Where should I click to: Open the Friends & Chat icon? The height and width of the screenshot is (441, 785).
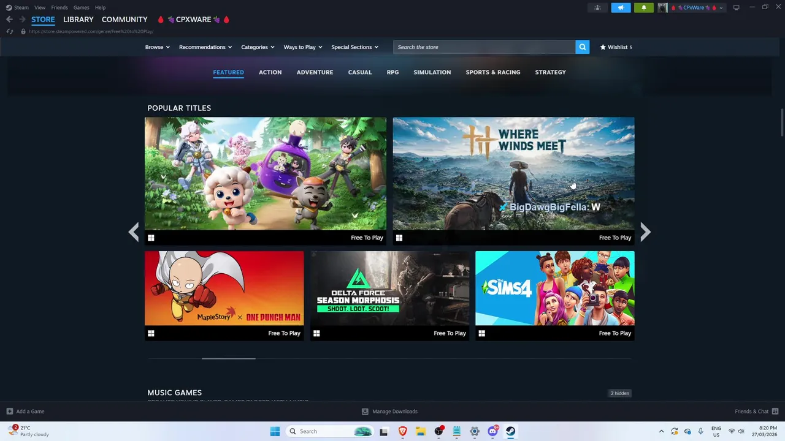[x=775, y=412]
